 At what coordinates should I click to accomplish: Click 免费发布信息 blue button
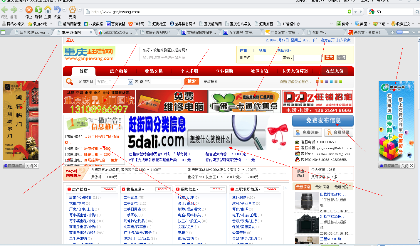[x=323, y=121]
